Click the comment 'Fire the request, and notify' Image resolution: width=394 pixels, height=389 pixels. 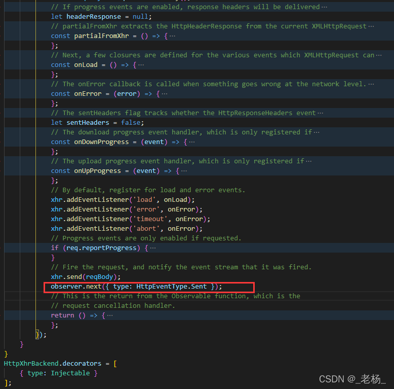point(181,267)
